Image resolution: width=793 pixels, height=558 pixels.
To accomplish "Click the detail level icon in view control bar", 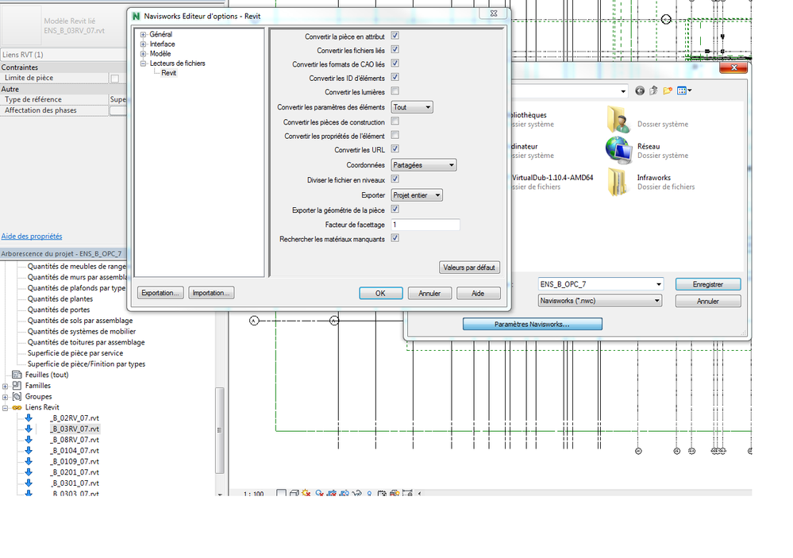I will [x=281, y=493].
